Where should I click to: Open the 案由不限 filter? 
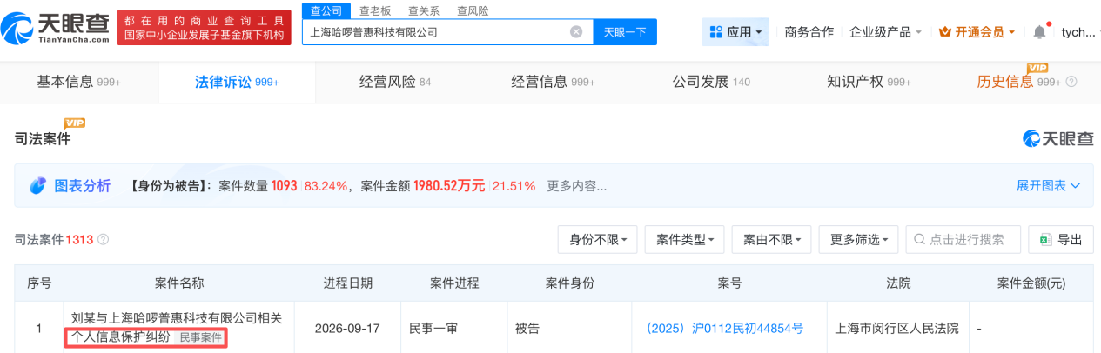(x=772, y=240)
